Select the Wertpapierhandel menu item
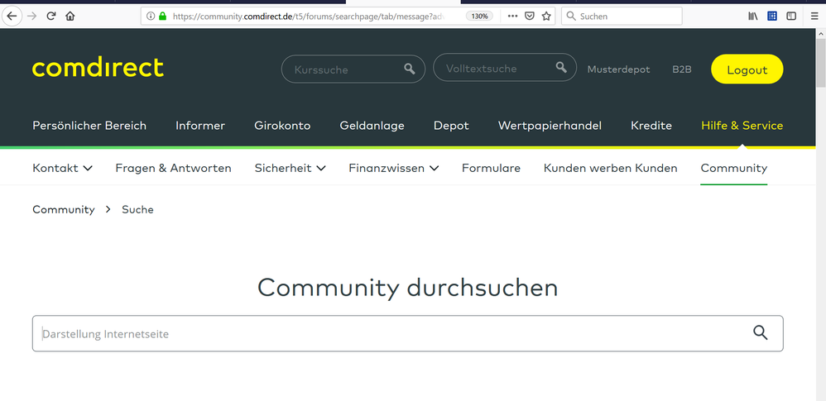 tap(550, 126)
